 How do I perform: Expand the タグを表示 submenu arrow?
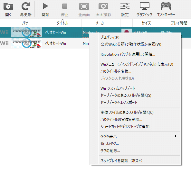point(176,136)
